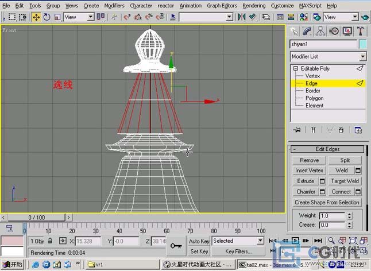Screen dimensions: 371x271
Task: Open the Customize menu
Action: pos(282,5)
